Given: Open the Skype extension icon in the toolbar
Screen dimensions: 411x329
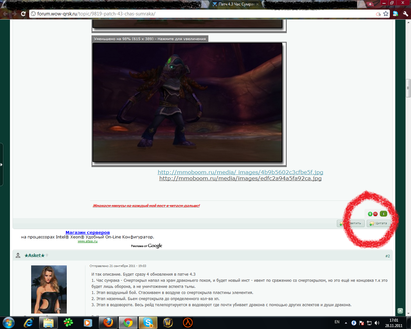Looking at the screenshot, I should click(x=396, y=14).
